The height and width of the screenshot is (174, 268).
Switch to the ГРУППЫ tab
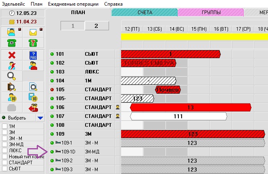click(x=211, y=13)
